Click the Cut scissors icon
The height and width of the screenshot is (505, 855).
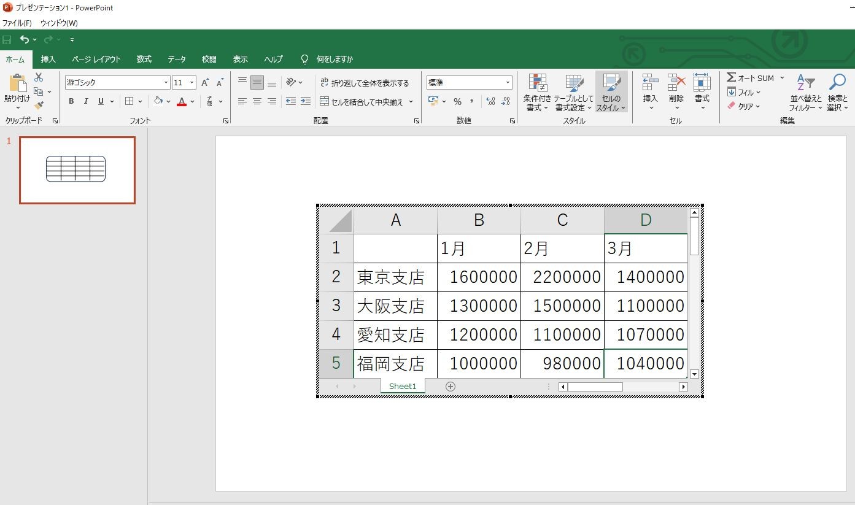[x=39, y=77]
